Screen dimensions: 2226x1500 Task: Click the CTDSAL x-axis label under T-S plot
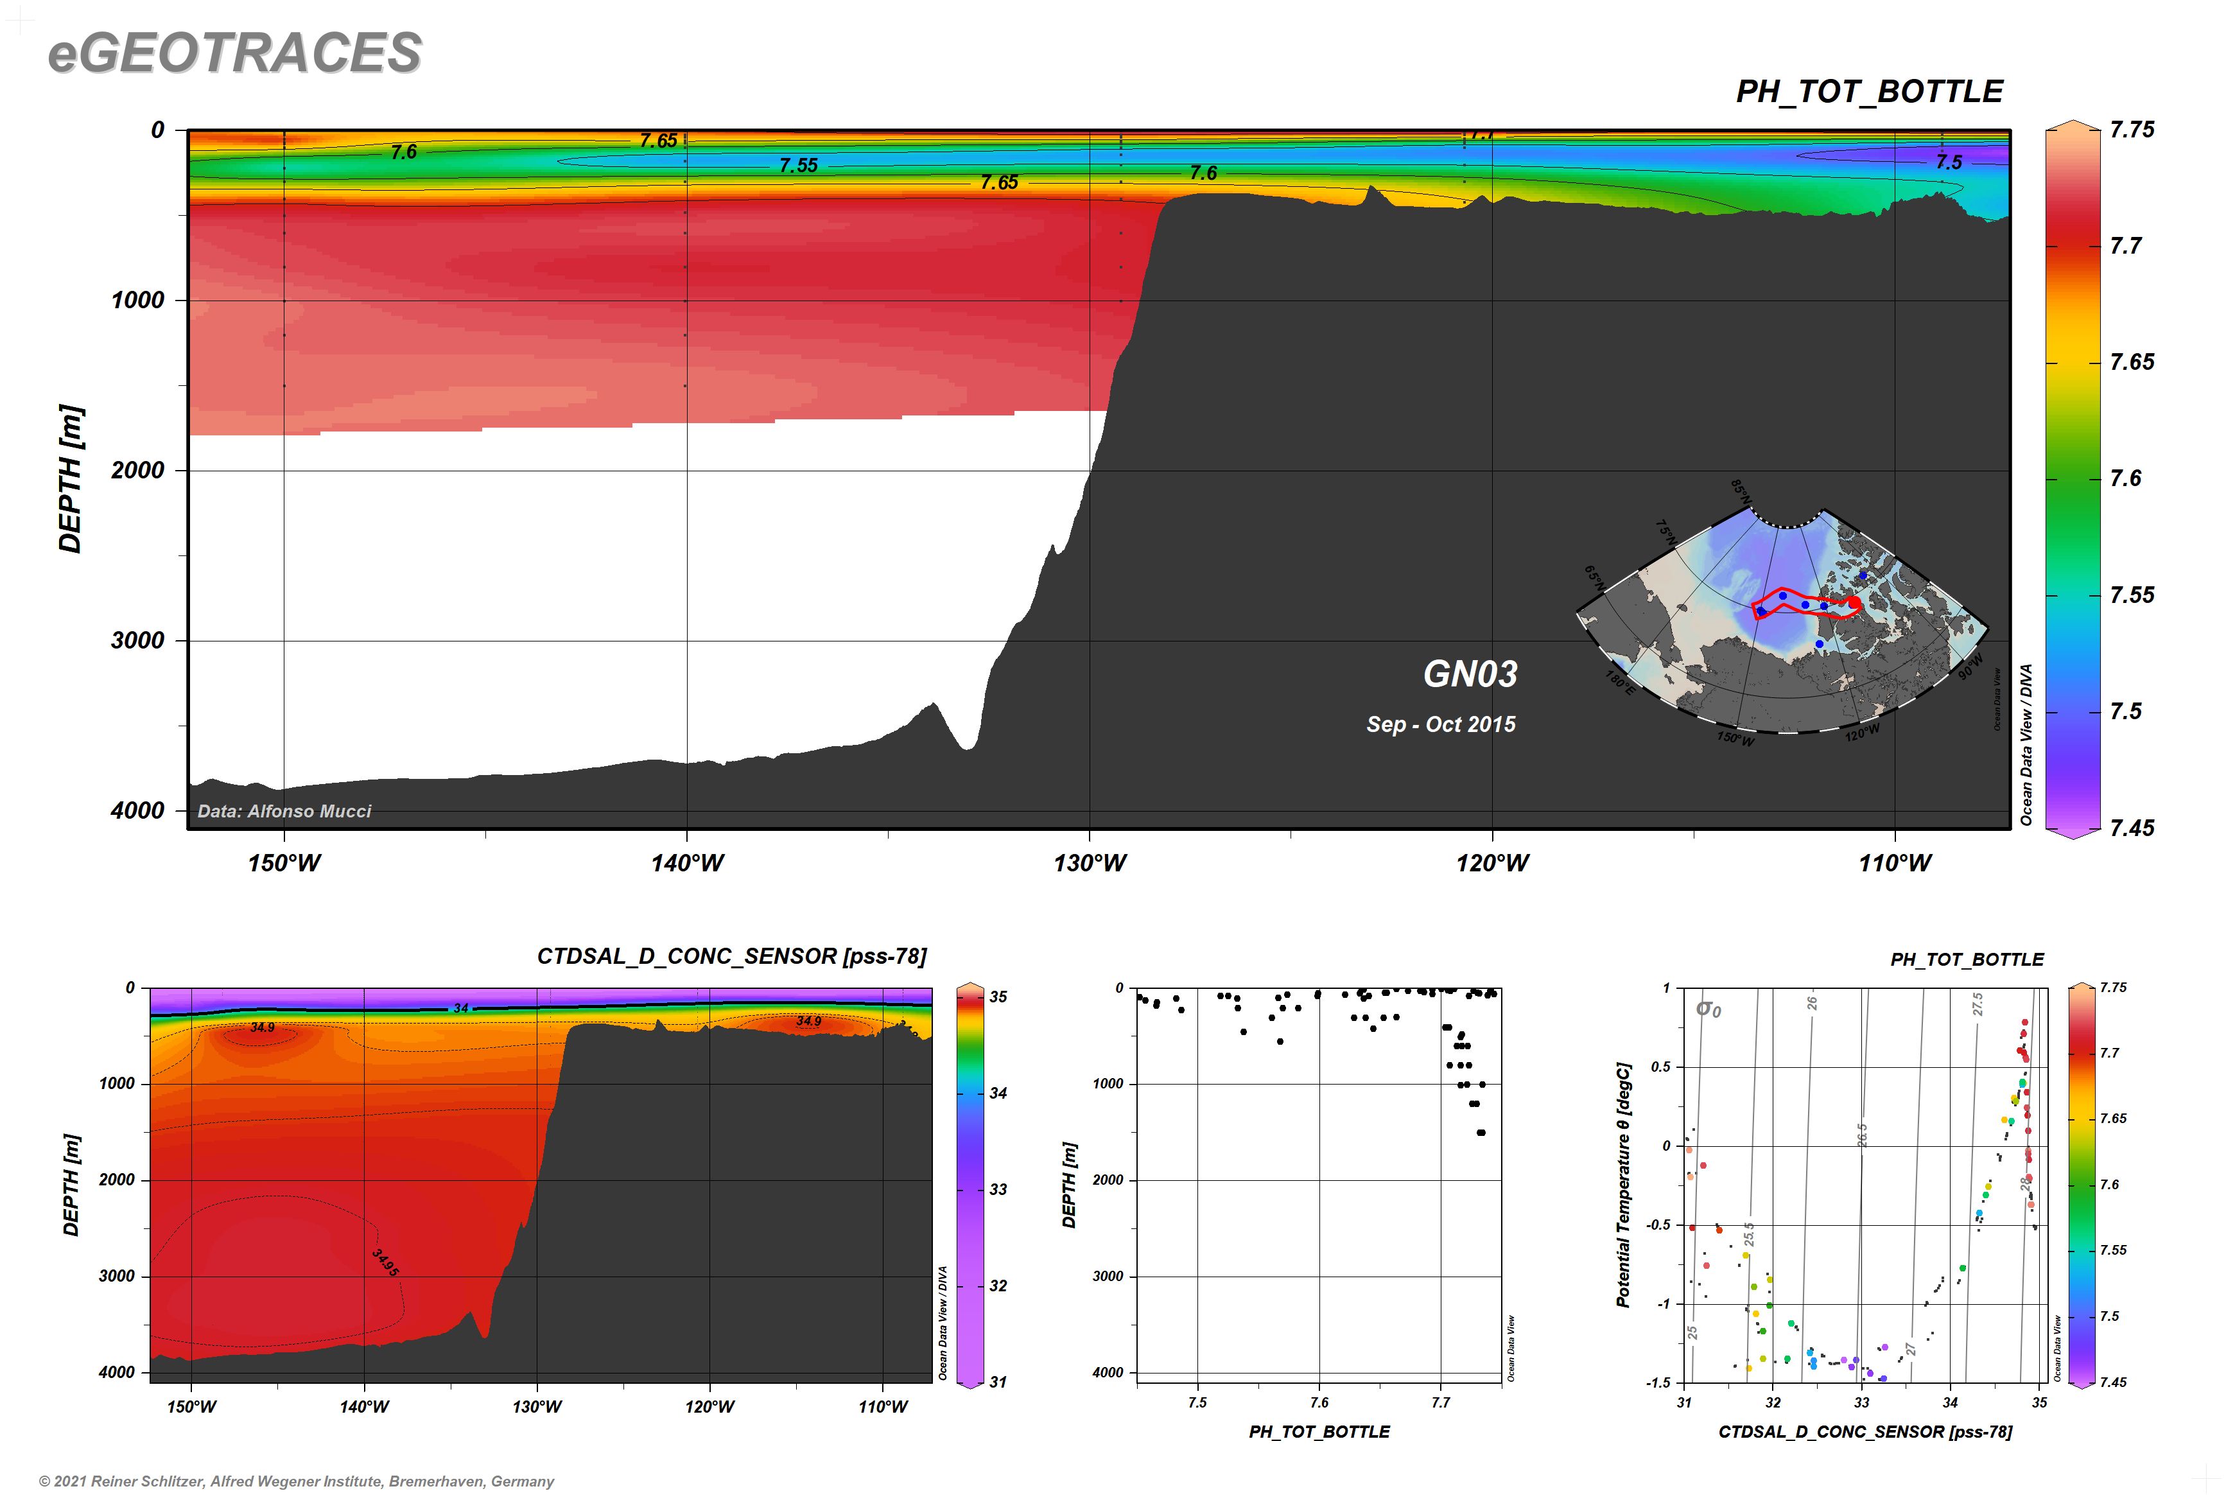[x=1865, y=1432]
